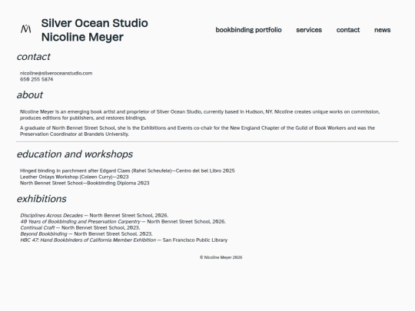Click the Hinged binding in parchment entry
Viewport: 415px width, 311px height.
[x=128, y=170]
